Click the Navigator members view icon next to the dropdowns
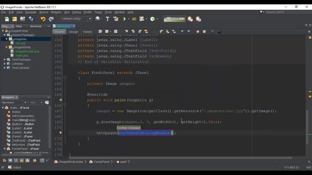The height and width of the screenshot is (175, 312). [x=47, y=103]
